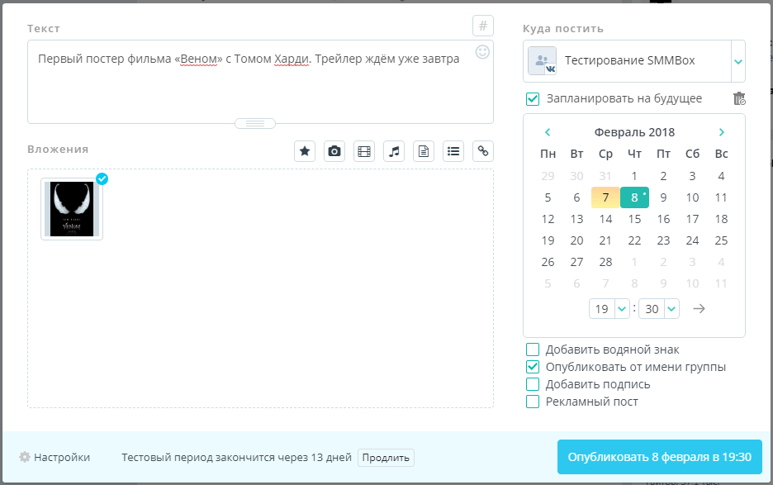Image resolution: width=773 pixels, height=485 pixels.
Task: Toggle 'Опубликовать от имени группы' checkbox
Action: tap(534, 367)
